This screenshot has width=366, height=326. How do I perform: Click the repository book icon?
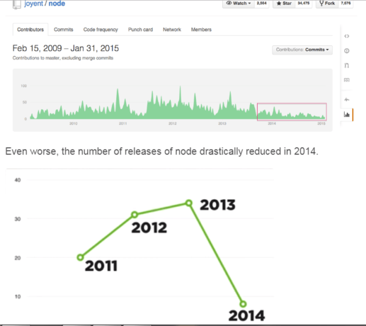tap(17, 4)
